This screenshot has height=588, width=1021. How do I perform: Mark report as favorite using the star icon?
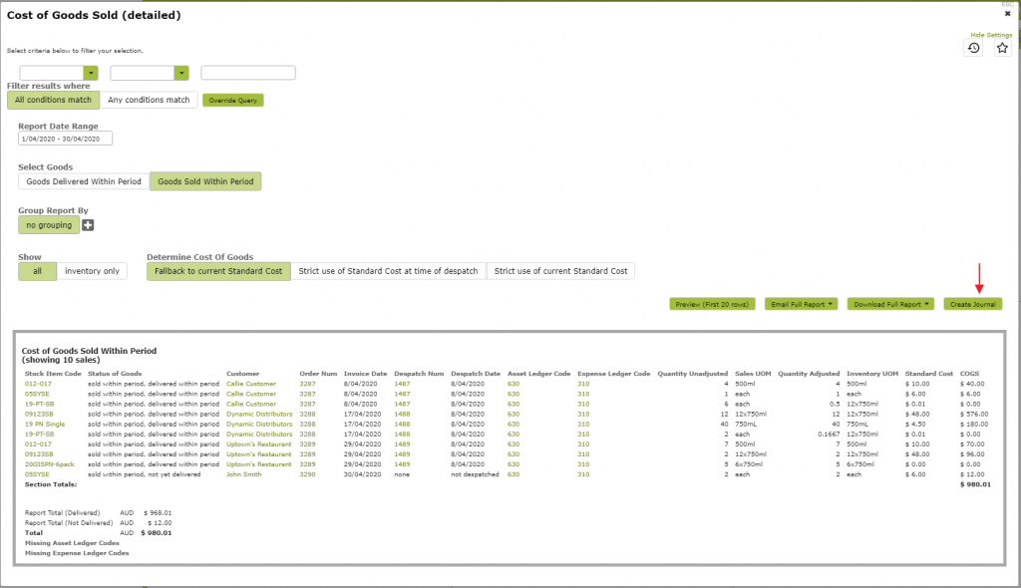(1002, 47)
